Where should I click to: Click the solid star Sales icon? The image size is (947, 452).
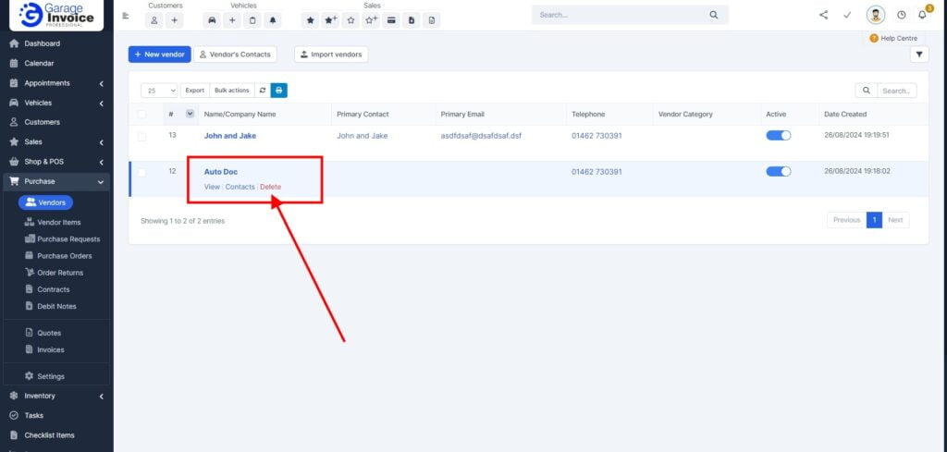point(310,20)
